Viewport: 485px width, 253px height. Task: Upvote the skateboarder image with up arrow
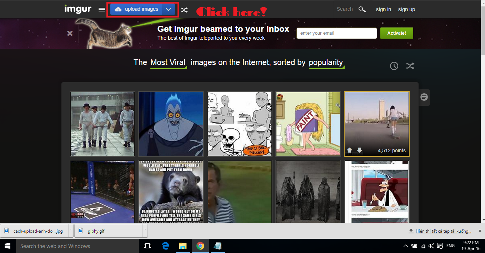click(x=350, y=150)
